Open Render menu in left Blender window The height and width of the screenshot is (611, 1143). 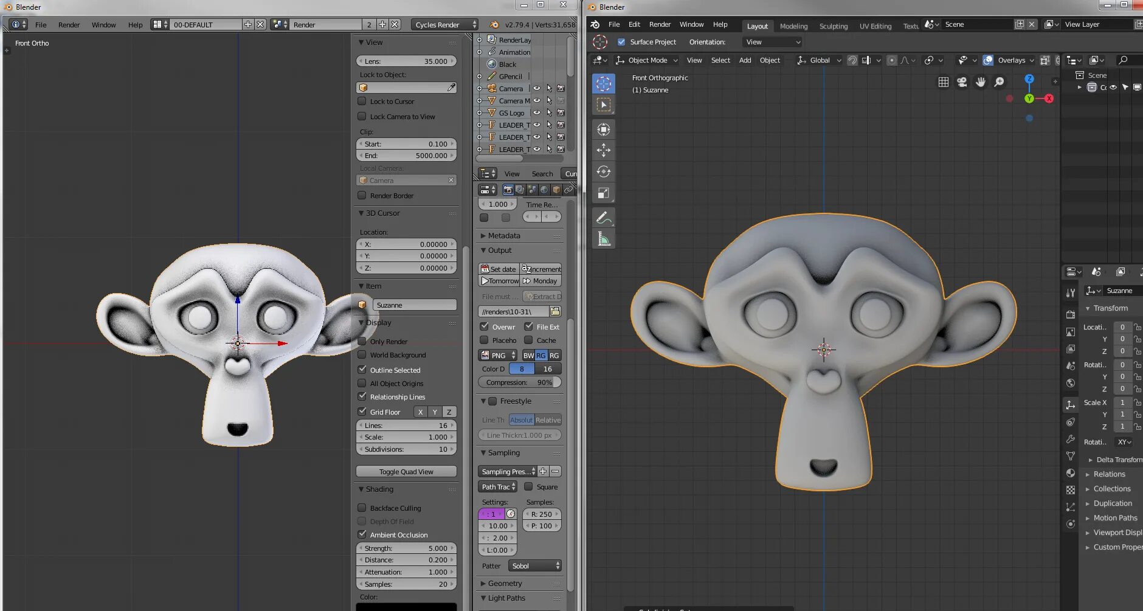pos(69,25)
